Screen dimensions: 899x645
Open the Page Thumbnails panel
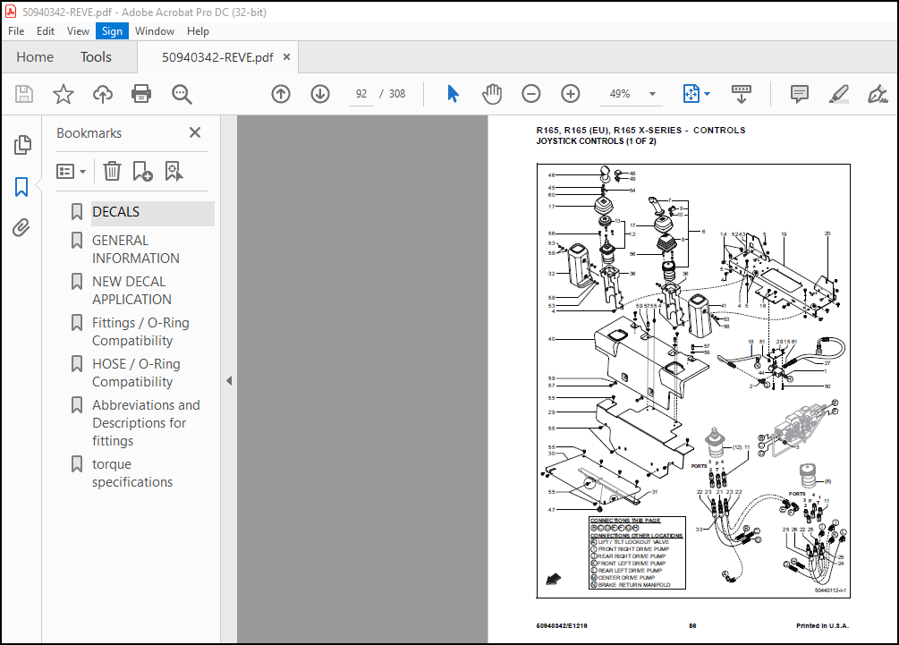click(21, 145)
